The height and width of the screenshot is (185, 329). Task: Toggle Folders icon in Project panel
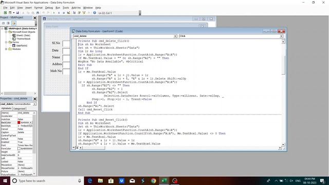(x=14, y=23)
